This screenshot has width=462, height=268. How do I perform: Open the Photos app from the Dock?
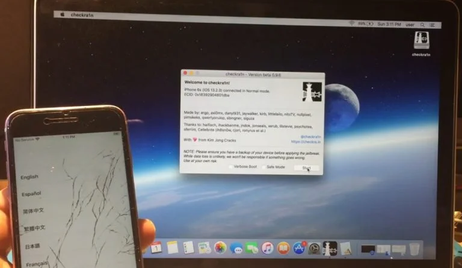[220, 248]
